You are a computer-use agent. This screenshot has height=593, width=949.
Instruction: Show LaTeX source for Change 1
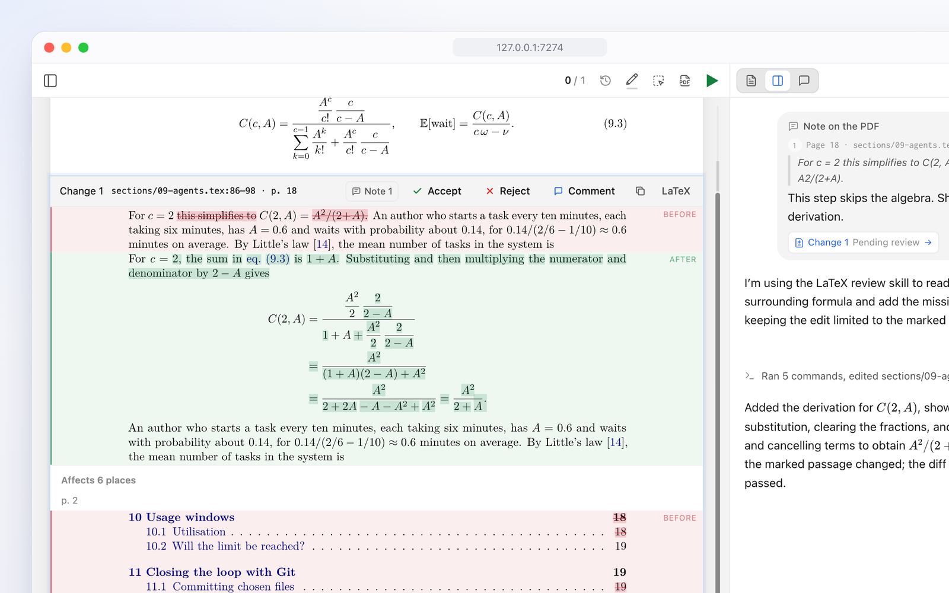676,191
